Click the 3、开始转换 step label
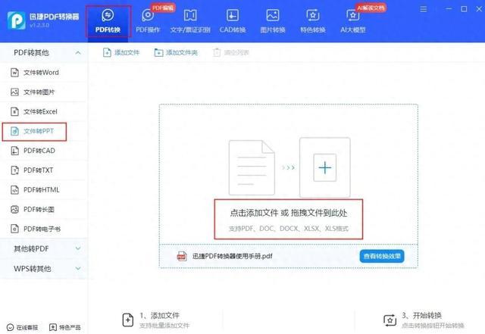 tap(422, 315)
